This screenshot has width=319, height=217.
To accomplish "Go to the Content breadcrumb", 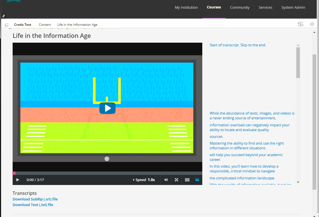I will [x=45, y=25].
